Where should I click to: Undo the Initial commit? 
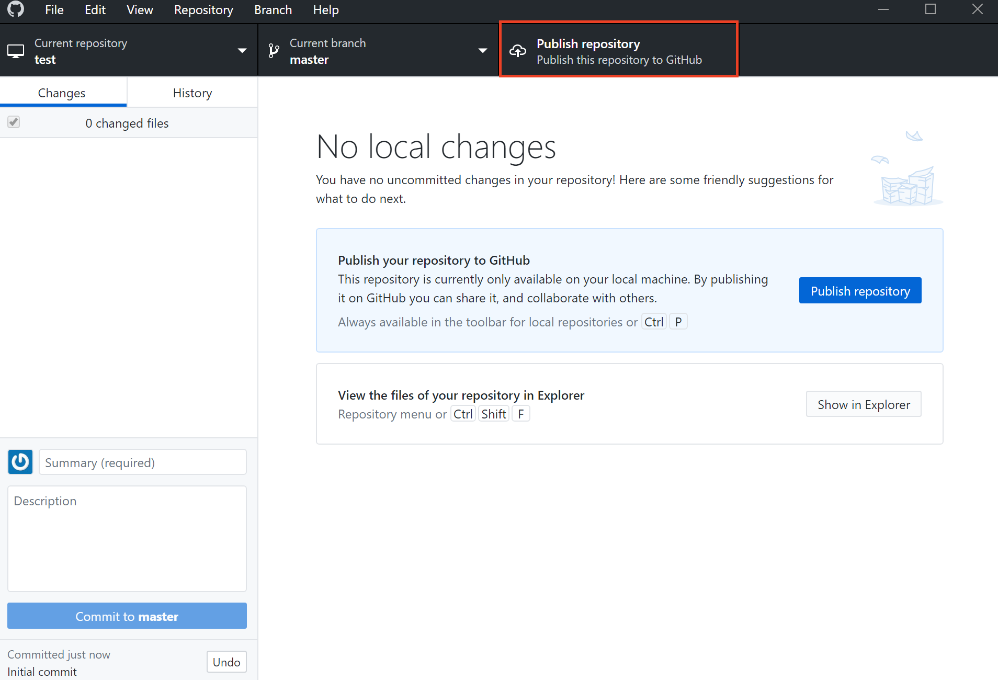[x=226, y=662]
